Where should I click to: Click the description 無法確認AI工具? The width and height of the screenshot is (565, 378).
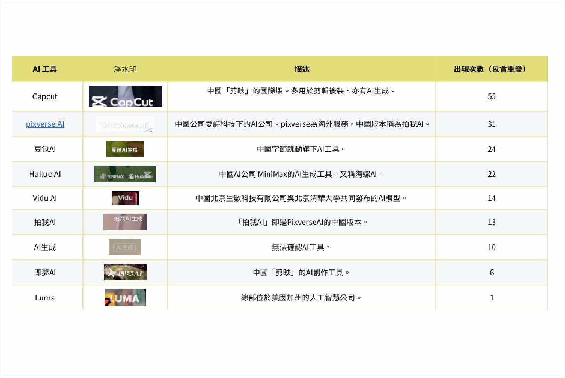pyautogui.click(x=301, y=248)
